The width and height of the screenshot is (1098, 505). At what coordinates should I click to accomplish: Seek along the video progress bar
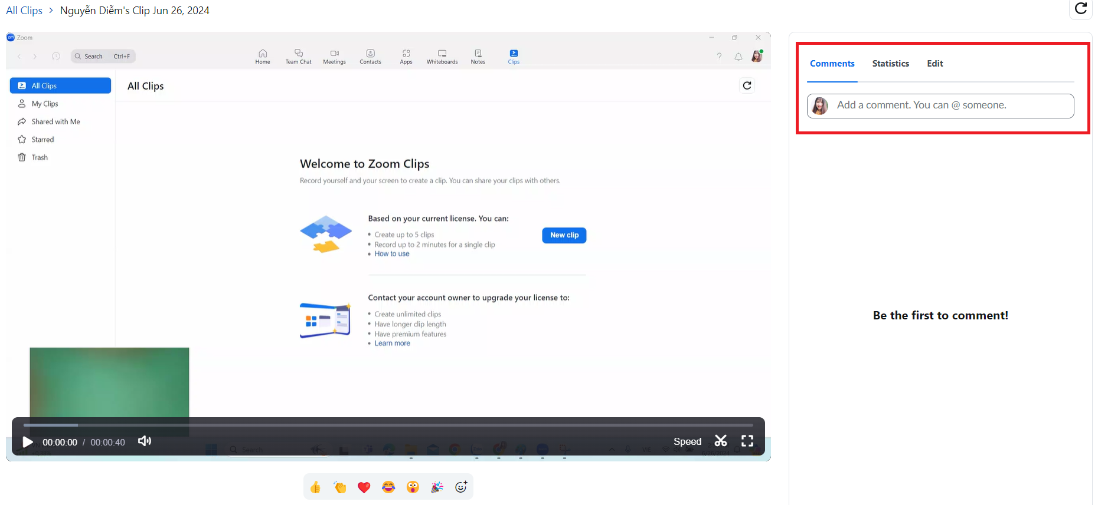coord(388,425)
